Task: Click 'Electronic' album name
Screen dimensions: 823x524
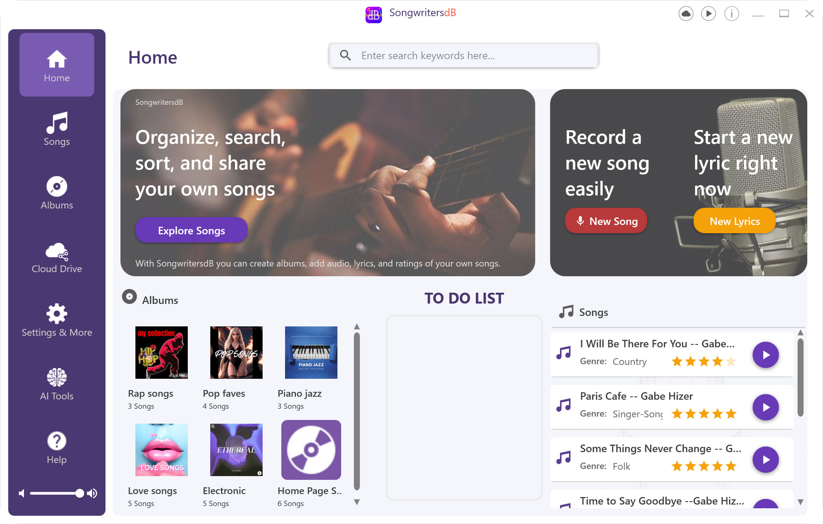Action: coord(224,491)
